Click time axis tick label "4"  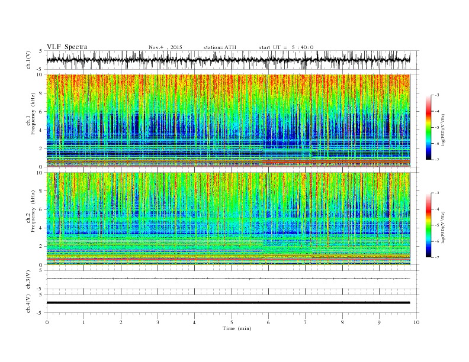[x=195, y=322]
